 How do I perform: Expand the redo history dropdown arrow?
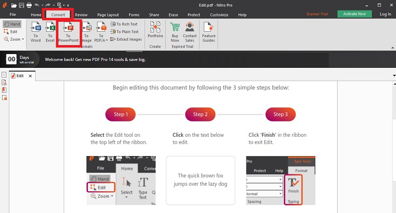(x=53, y=5)
